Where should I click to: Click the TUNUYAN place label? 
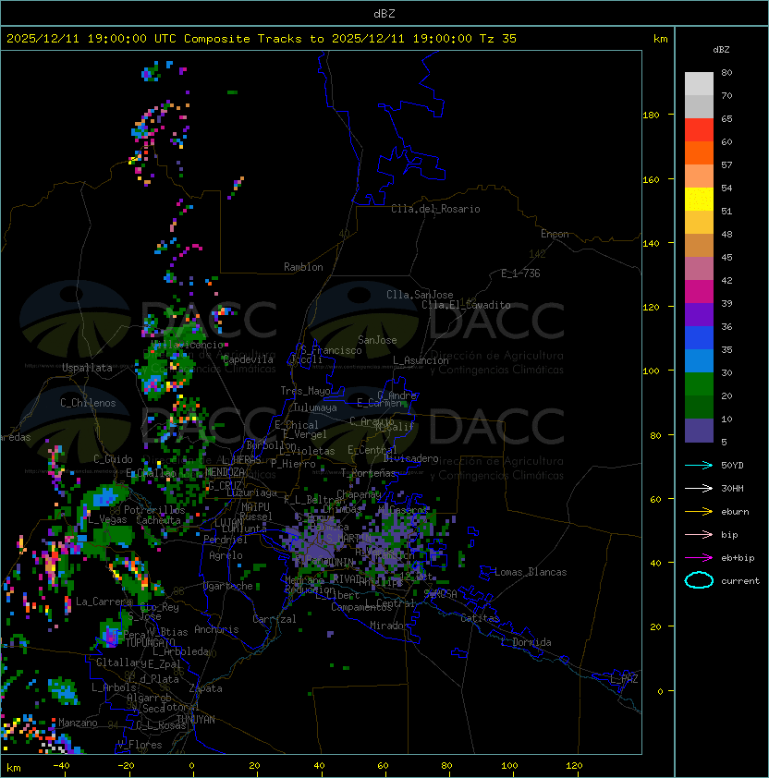pos(196,720)
